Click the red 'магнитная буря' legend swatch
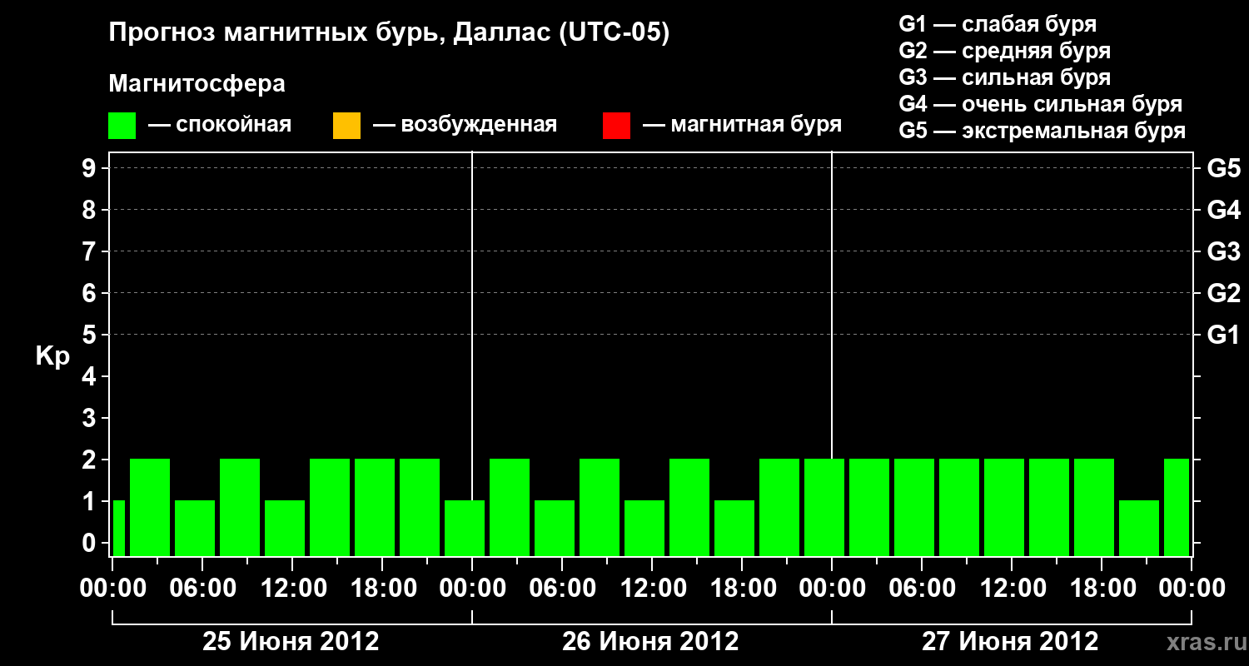Viewport: 1249px width, 666px height. [616, 126]
